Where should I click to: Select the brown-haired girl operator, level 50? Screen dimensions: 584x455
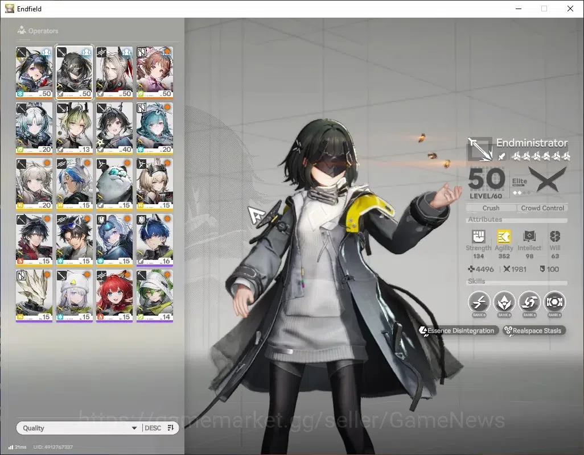tap(155, 73)
